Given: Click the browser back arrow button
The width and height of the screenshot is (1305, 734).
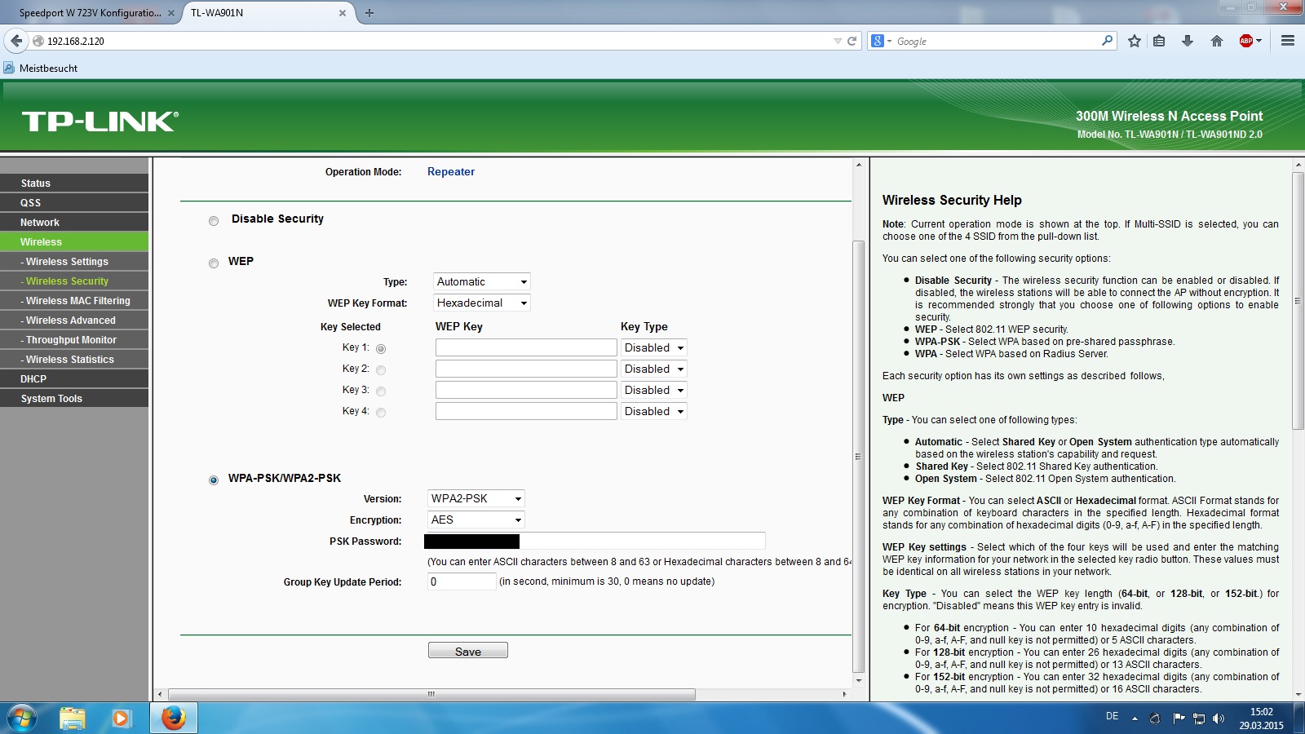Looking at the screenshot, I should pyautogui.click(x=16, y=41).
